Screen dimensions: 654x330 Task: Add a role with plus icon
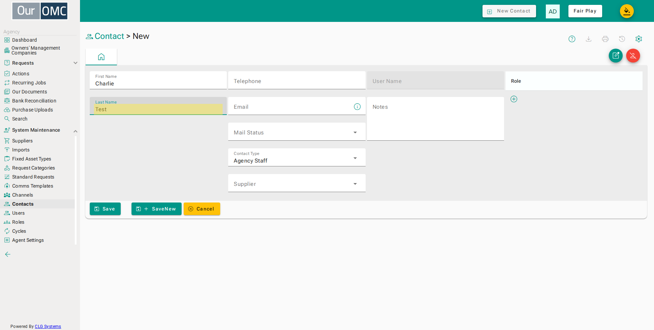[514, 99]
